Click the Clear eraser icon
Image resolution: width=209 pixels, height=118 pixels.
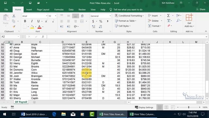169,26
